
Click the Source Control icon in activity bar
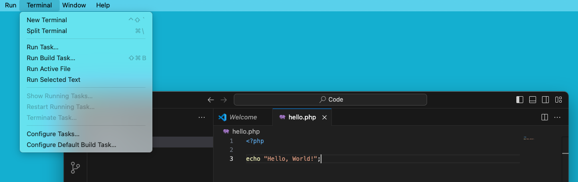[75, 168]
